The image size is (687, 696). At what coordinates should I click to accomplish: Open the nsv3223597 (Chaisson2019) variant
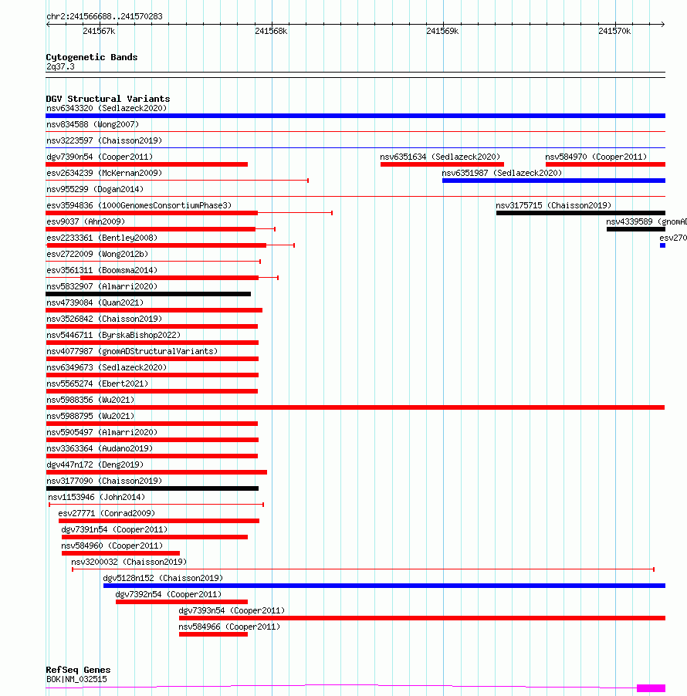[104, 140]
